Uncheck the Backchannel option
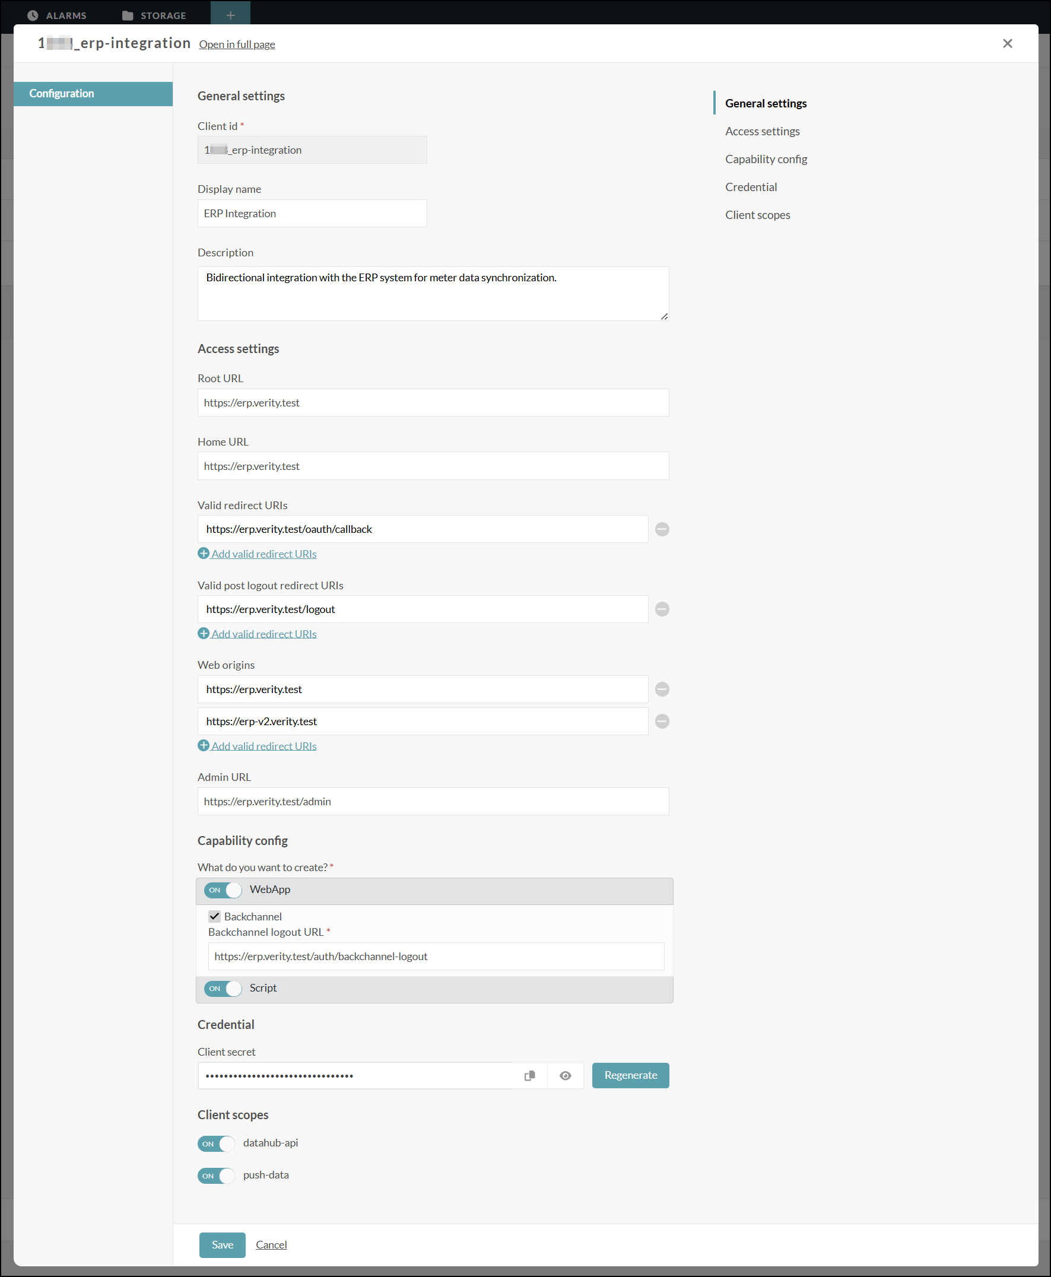 point(215,916)
